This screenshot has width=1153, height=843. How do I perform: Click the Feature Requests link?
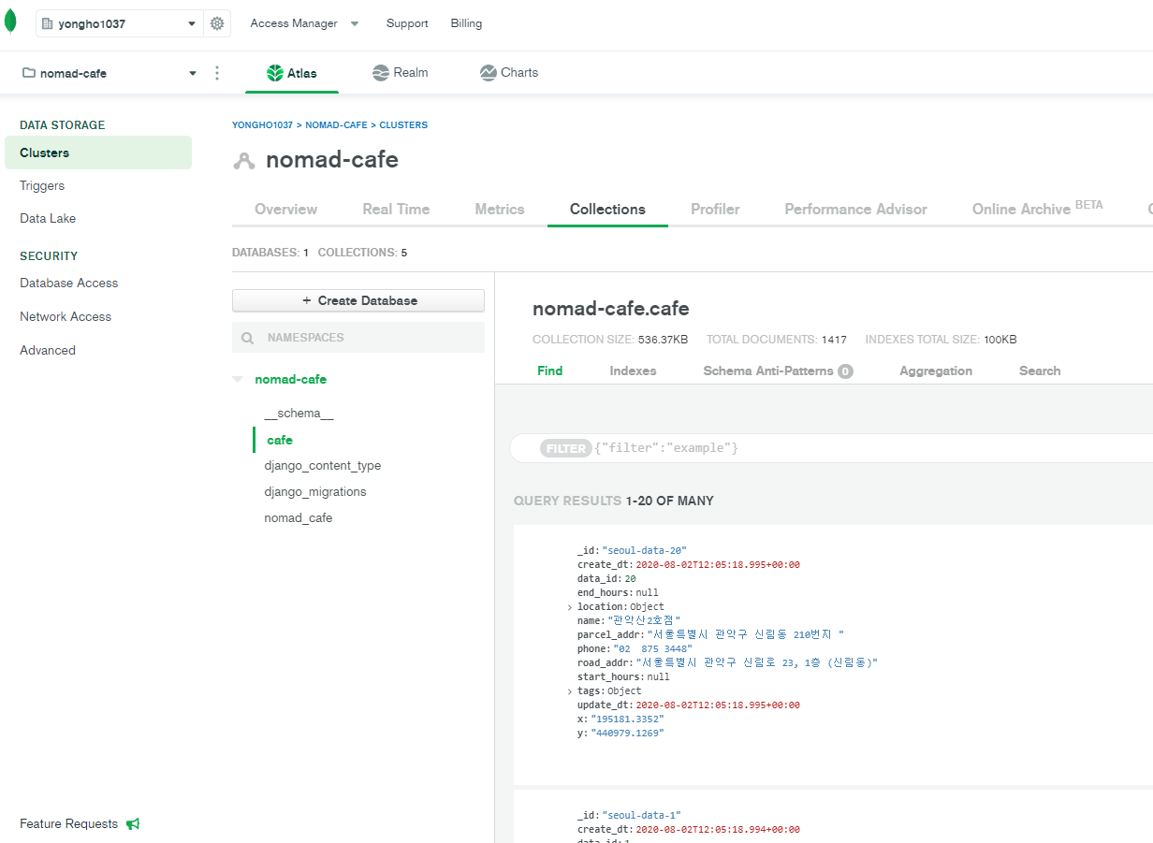pyautogui.click(x=69, y=823)
